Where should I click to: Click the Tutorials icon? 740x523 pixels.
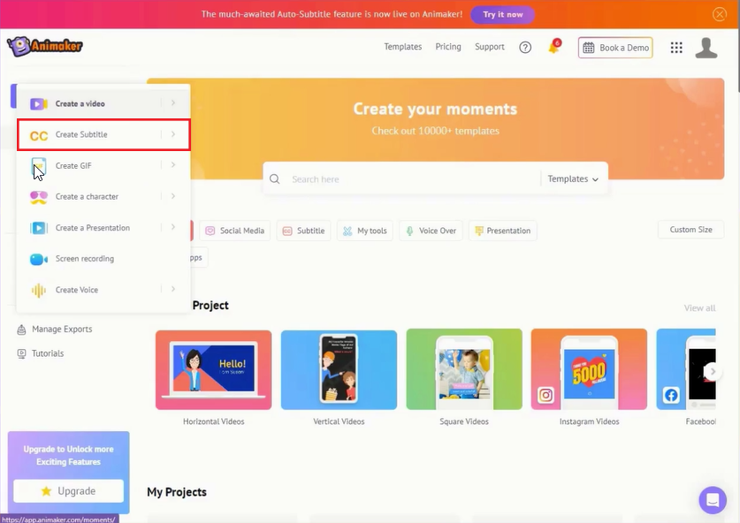pyautogui.click(x=21, y=353)
